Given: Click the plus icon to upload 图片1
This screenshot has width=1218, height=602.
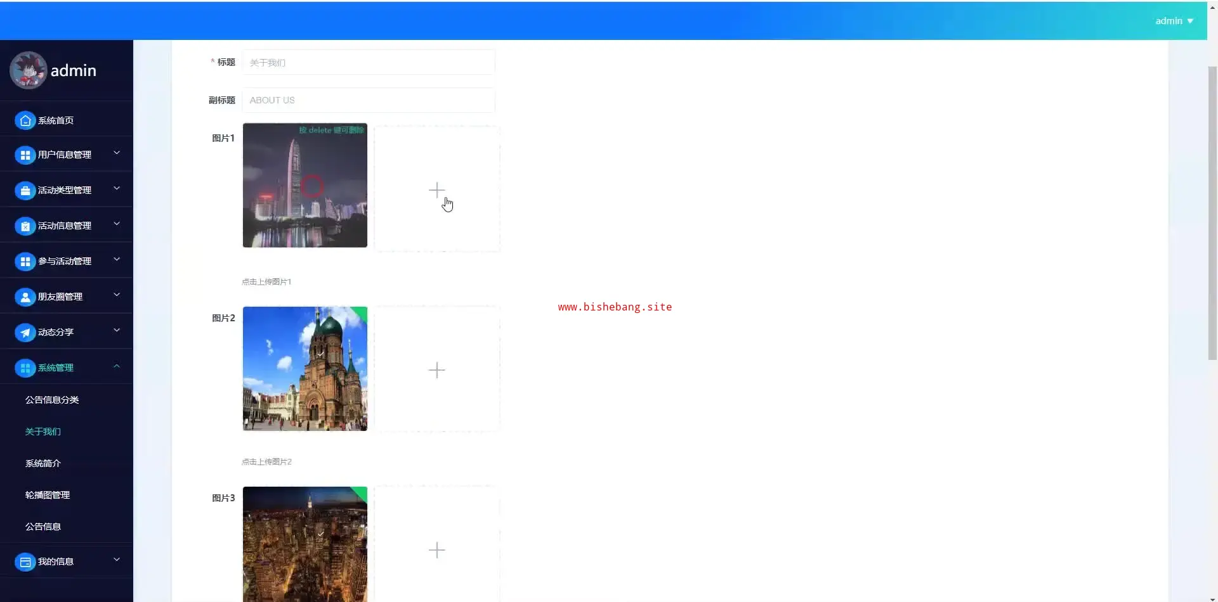Looking at the screenshot, I should click(x=437, y=189).
